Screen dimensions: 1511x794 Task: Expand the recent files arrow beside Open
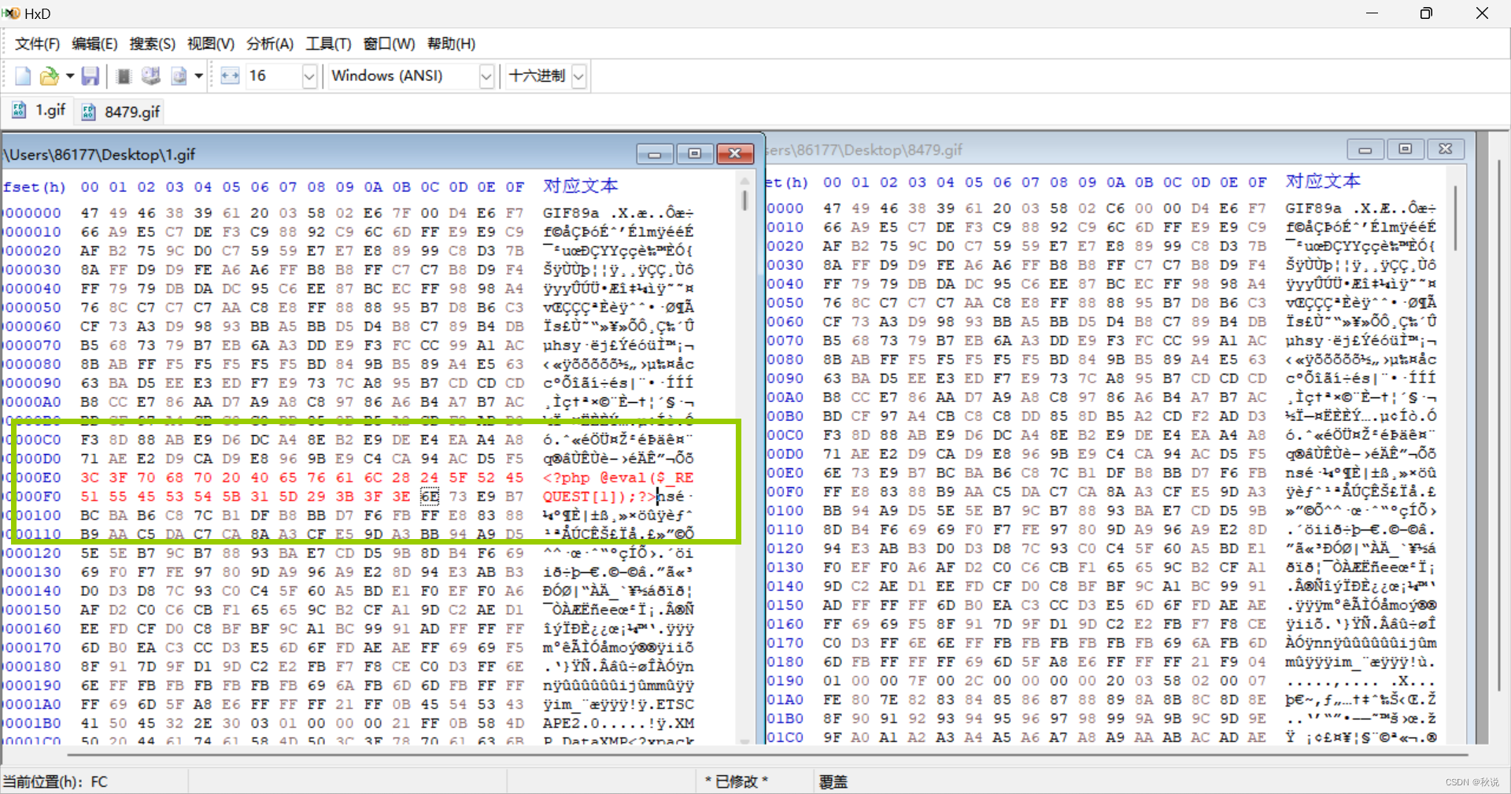(69, 76)
